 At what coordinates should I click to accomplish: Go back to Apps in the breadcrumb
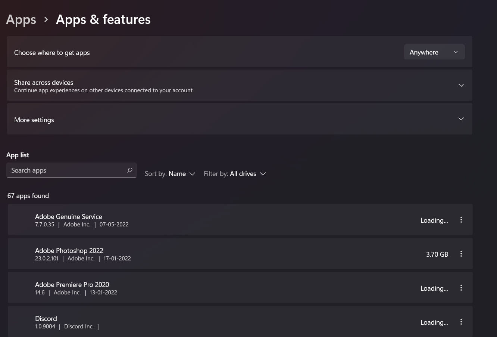(x=21, y=19)
